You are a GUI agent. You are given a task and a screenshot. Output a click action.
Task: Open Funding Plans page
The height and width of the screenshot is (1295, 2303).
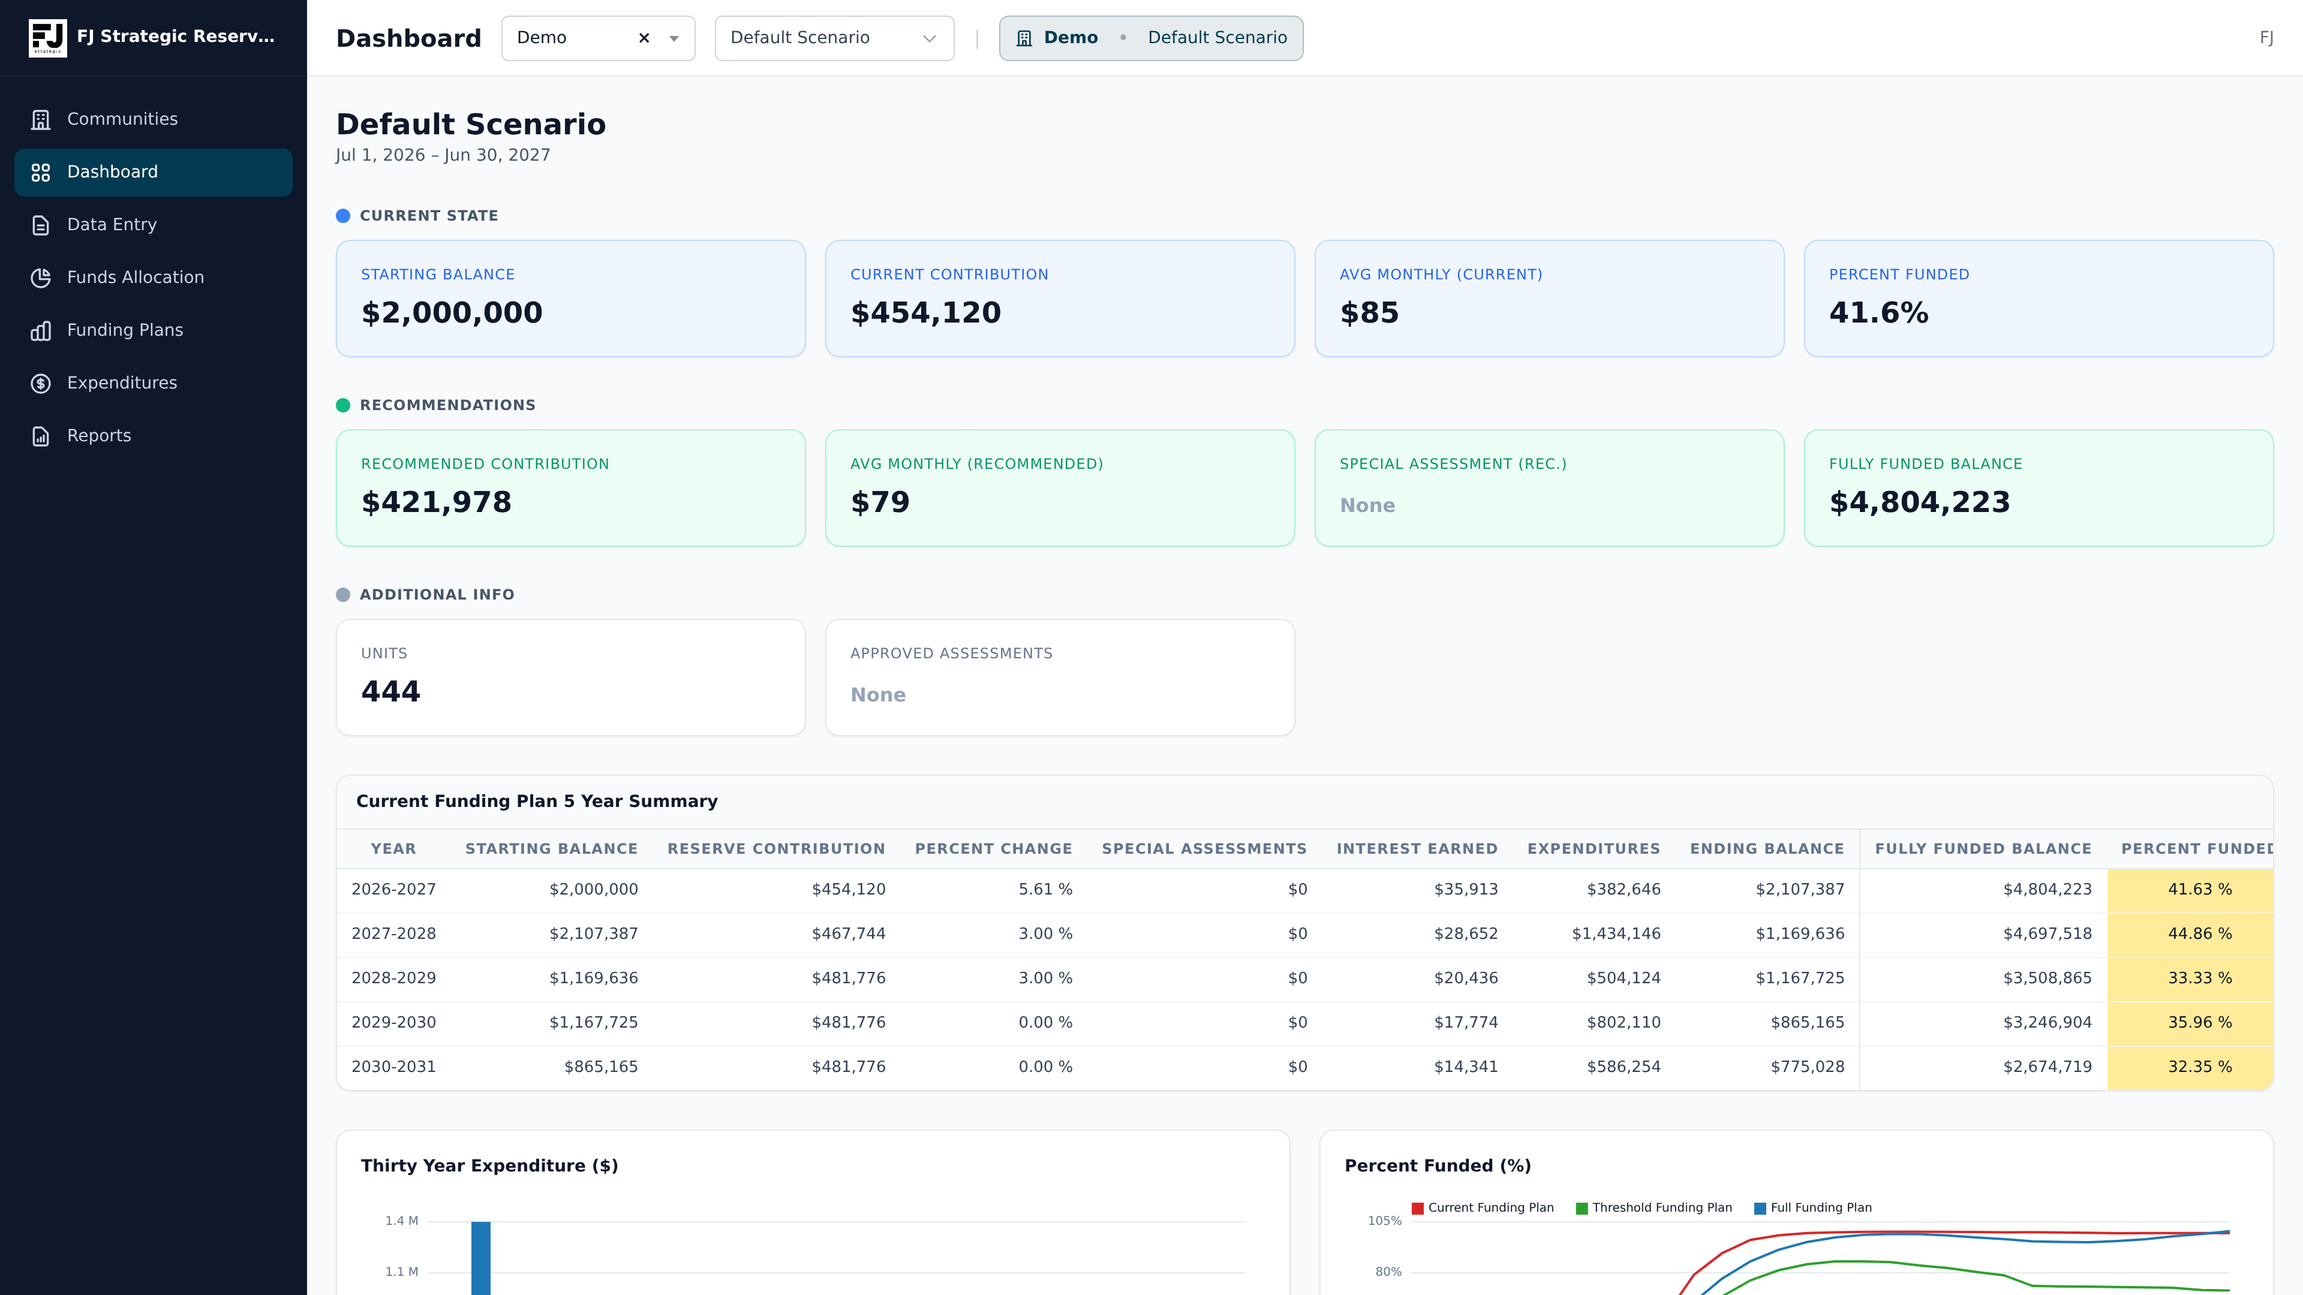(x=153, y=331)
